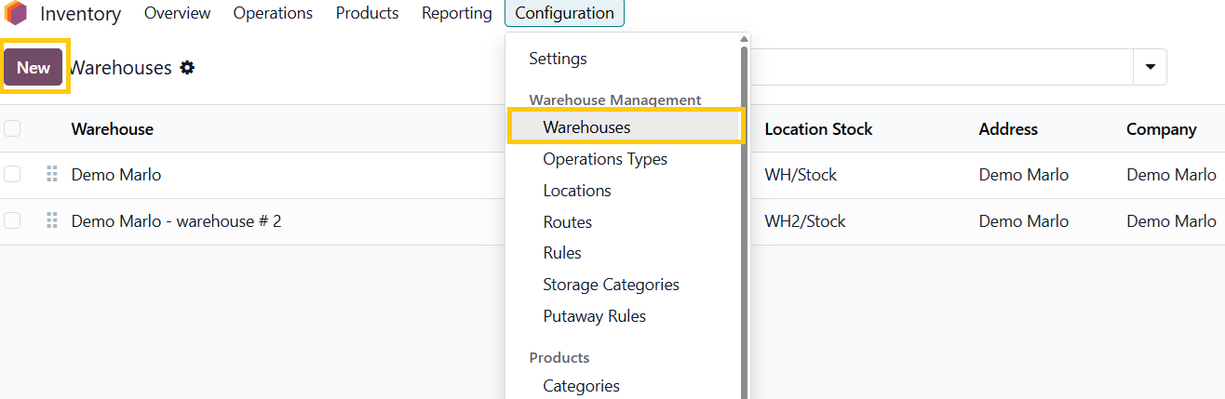The height and width of the screenshot is (399, 1225).
Task: Expand the search options dropdown arrow
Action: point(1150,67)
